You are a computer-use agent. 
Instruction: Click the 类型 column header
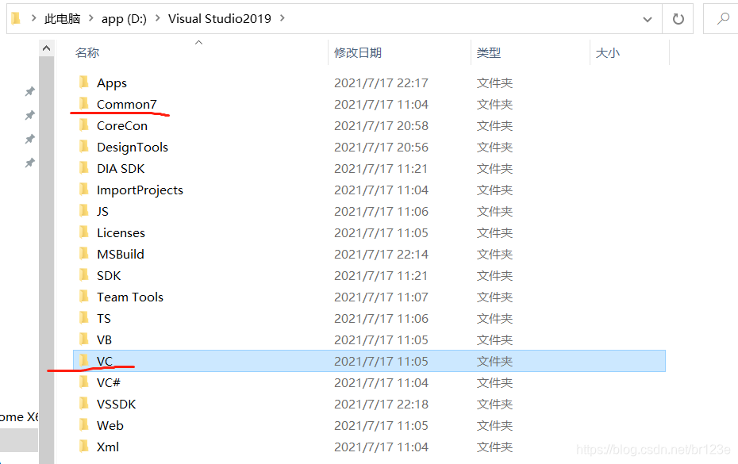(x=490, y=52)
